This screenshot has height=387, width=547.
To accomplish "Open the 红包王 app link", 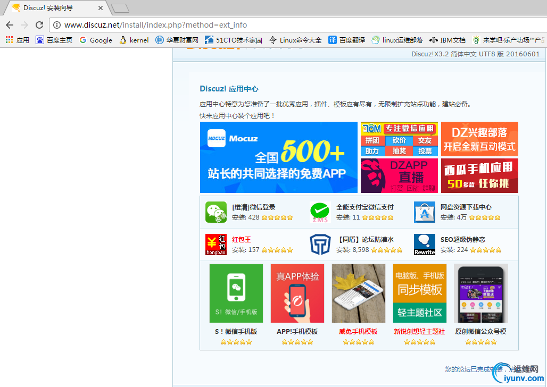I will point(242,240).
